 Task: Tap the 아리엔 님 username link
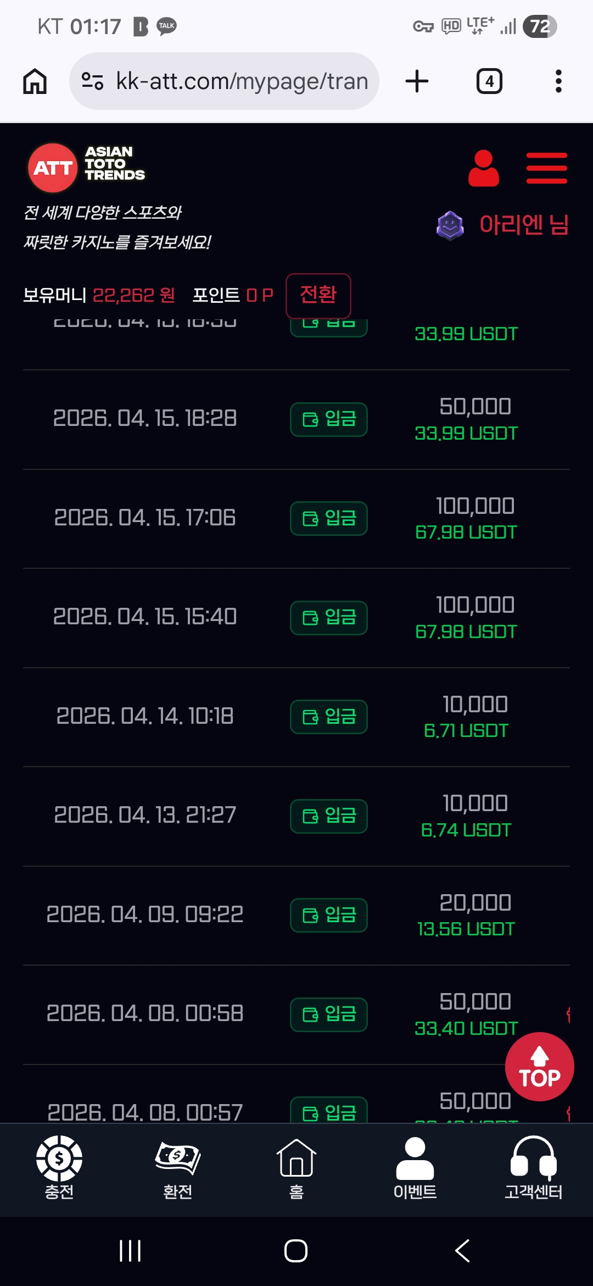click(523, 224)
